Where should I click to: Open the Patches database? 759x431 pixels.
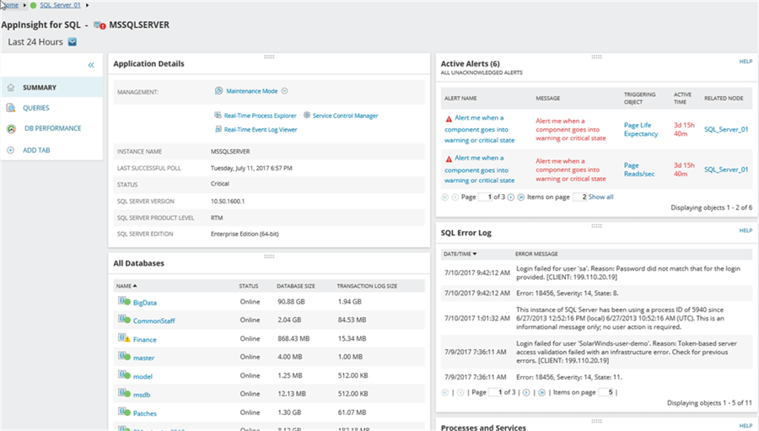[145, 413]
